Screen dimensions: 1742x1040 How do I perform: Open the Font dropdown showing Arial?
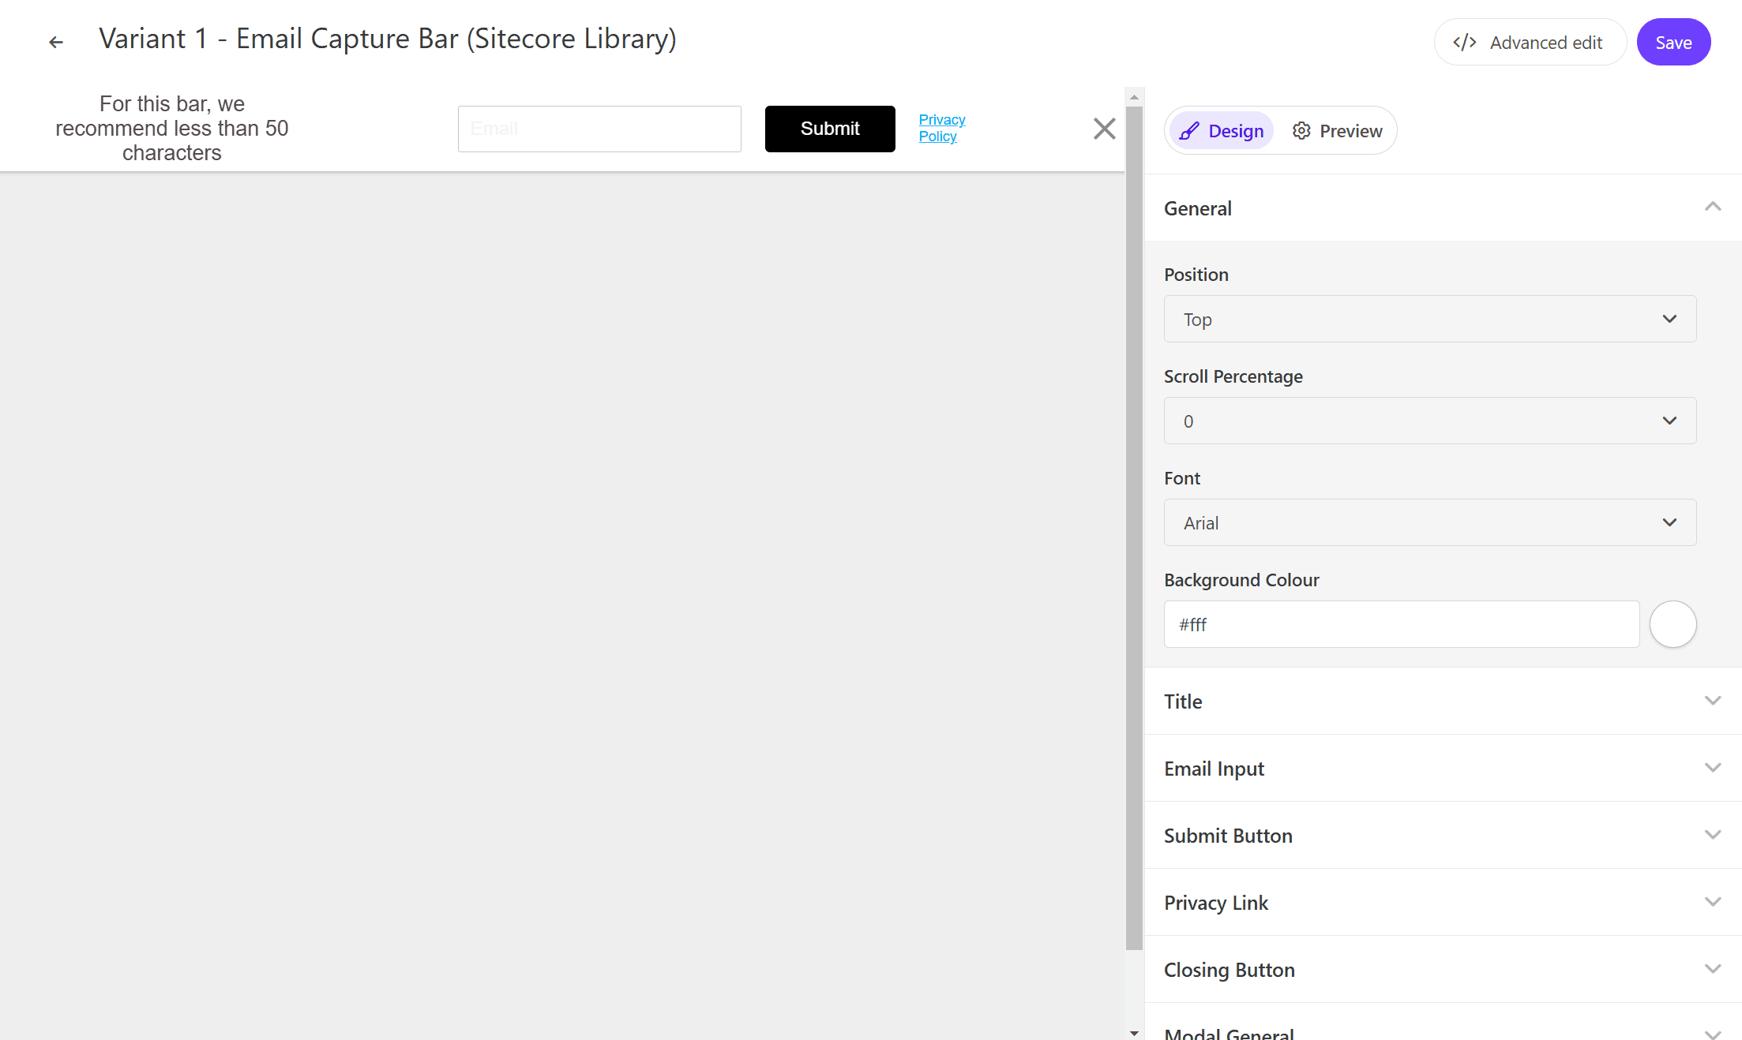tap(1429, 523)
